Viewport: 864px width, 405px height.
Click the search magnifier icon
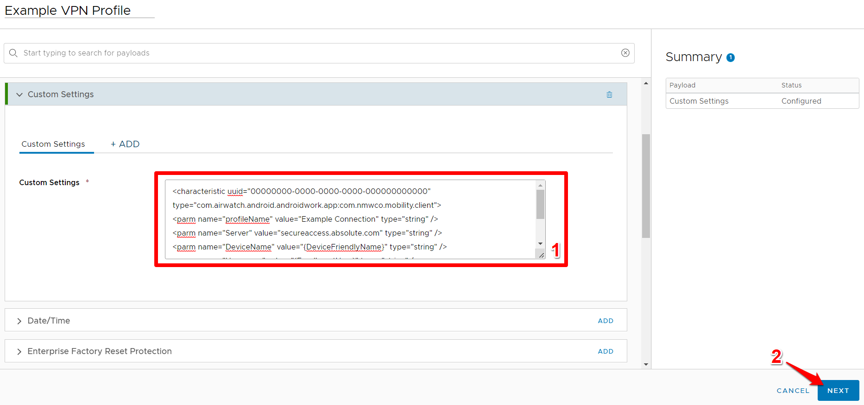click(13, 53)
